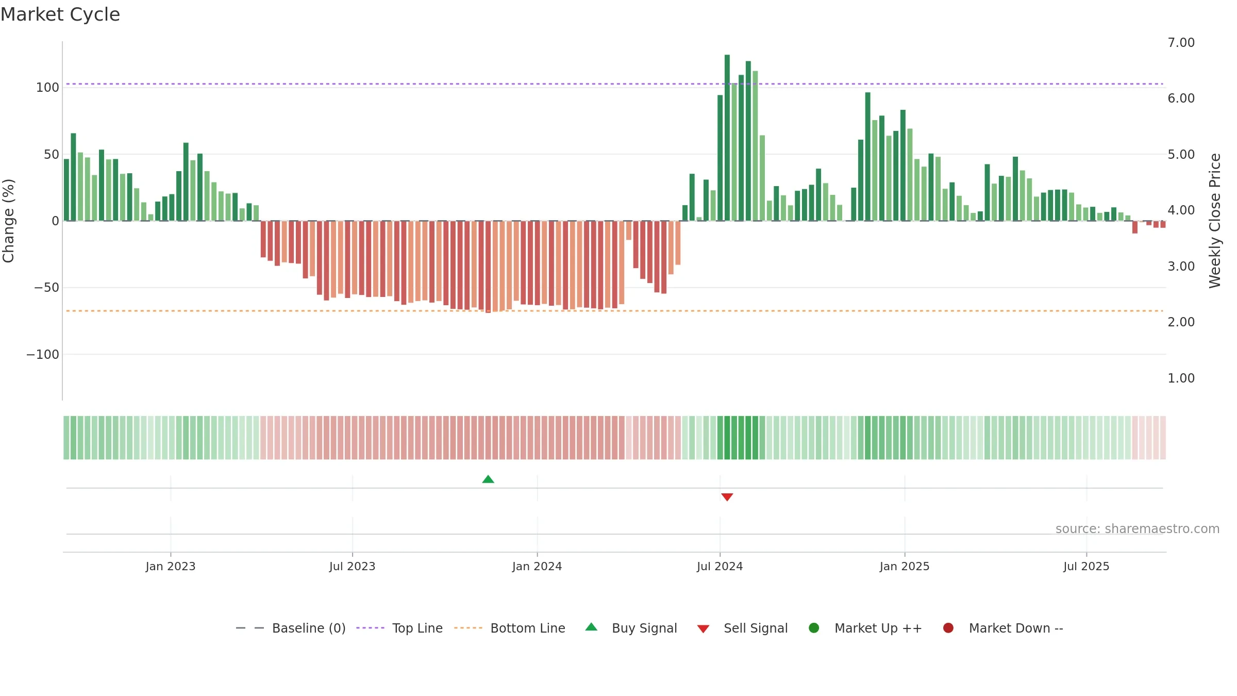Click the 100 tick on left axis
The height and width of the screenshot is (696, 1237).
[47, 88]
